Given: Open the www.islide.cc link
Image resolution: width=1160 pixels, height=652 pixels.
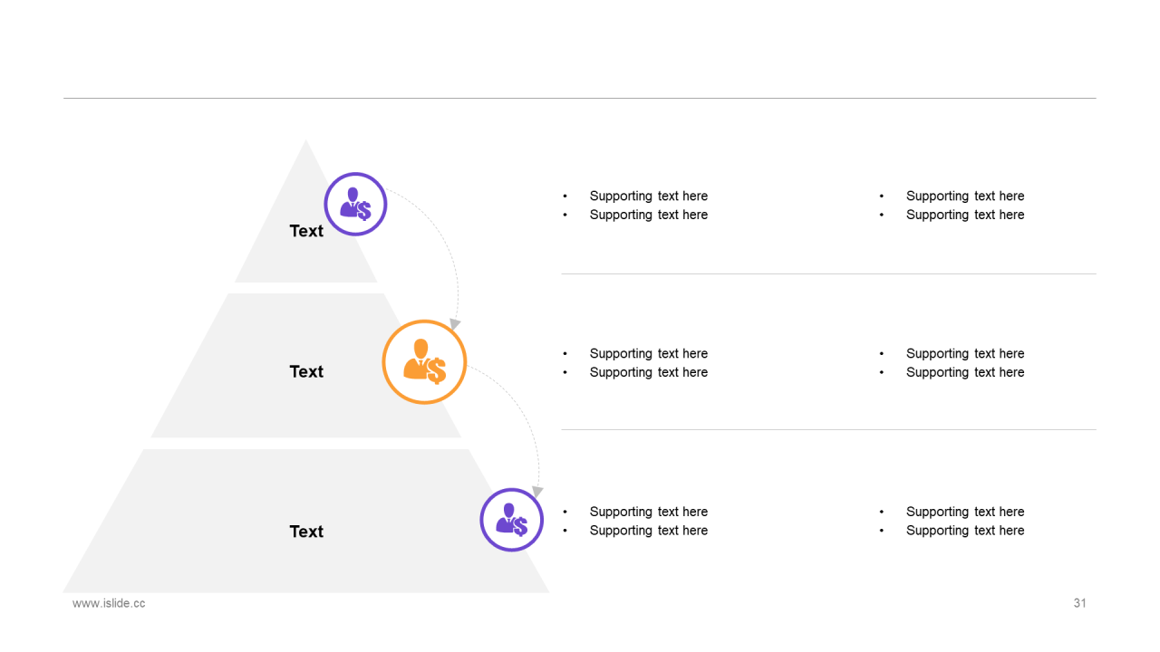Looking at the screenshot, I should (x=109, y=603).
